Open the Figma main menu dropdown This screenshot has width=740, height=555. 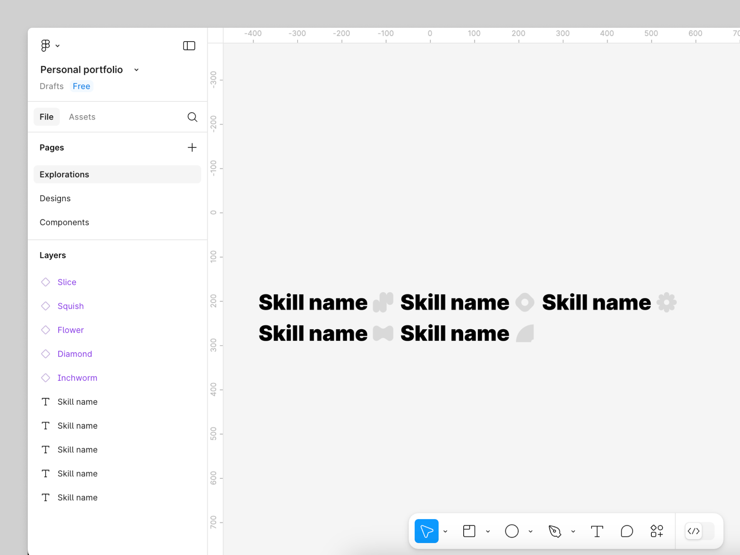[x=50, y=46]
